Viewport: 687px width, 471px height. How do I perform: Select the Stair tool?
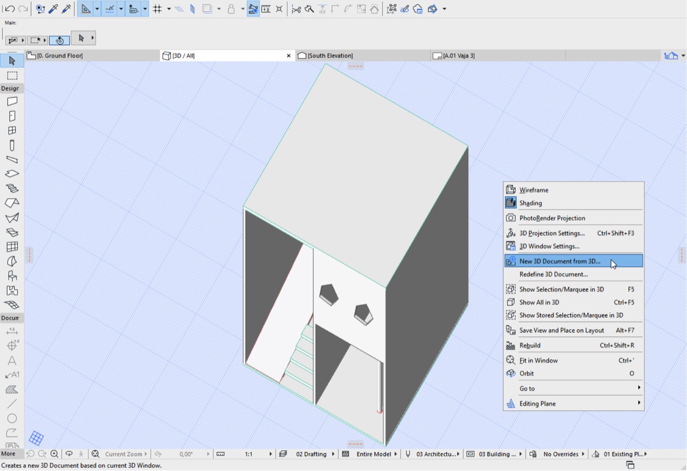pyautogui.click(x=12, y=189)
